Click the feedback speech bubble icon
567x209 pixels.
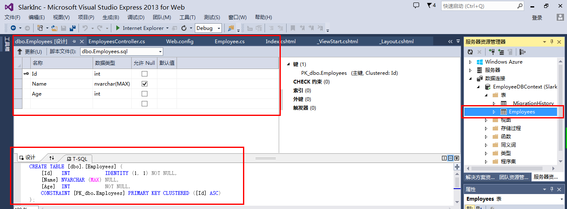click(416, 5)
